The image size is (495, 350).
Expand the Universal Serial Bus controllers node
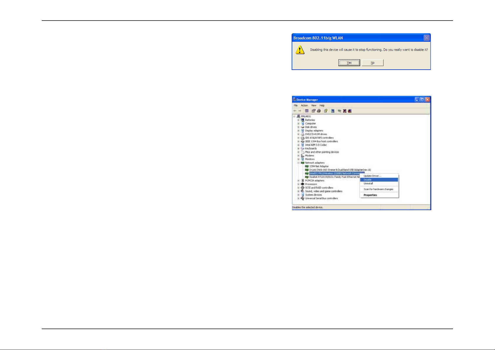pos(298,198)
